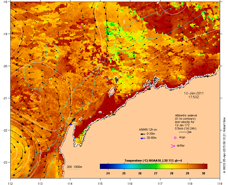Click the colorbar tick label 28
Screen dimensions: 228x185
[172, 173]
